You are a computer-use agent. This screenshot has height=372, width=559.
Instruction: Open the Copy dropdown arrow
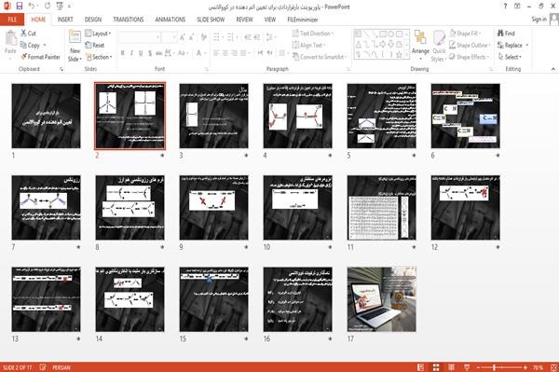pyautogui.click(x=45, y=45)
